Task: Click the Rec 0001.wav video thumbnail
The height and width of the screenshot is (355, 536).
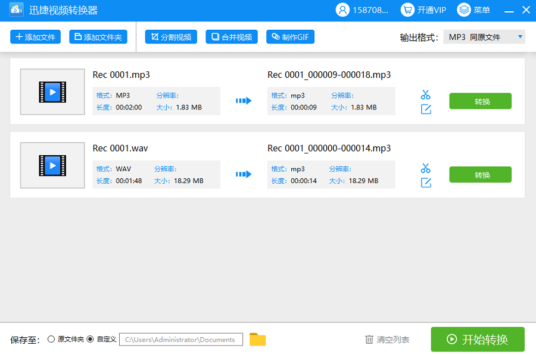Action: click(52, 165)
